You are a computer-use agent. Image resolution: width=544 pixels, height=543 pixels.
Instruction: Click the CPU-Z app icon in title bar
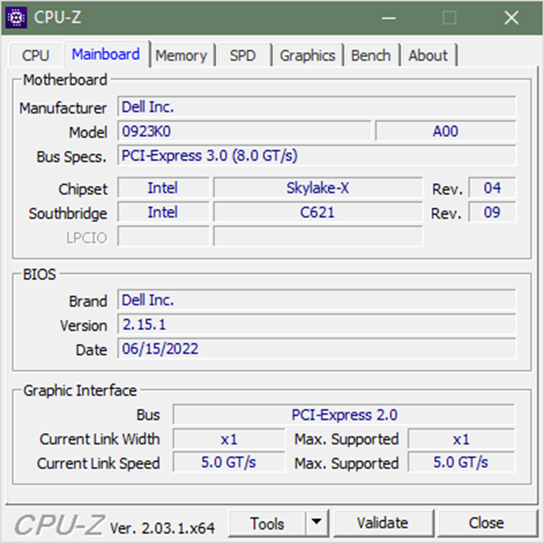16,17
